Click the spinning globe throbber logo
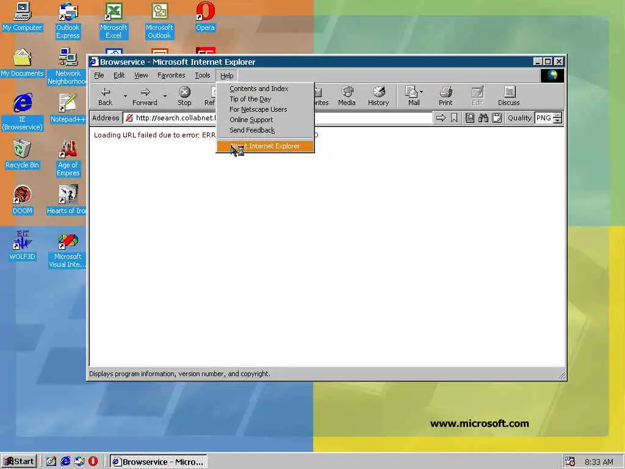This screenshot has width=625, height=469. (552, 75)
